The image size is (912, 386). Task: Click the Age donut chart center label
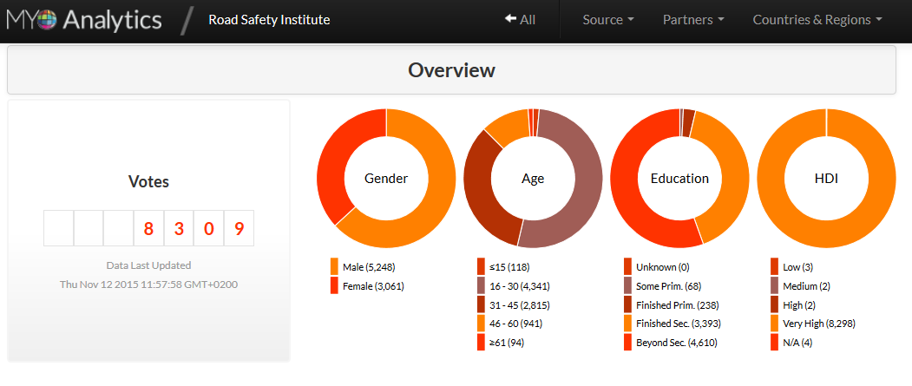(x=533, y=179)
